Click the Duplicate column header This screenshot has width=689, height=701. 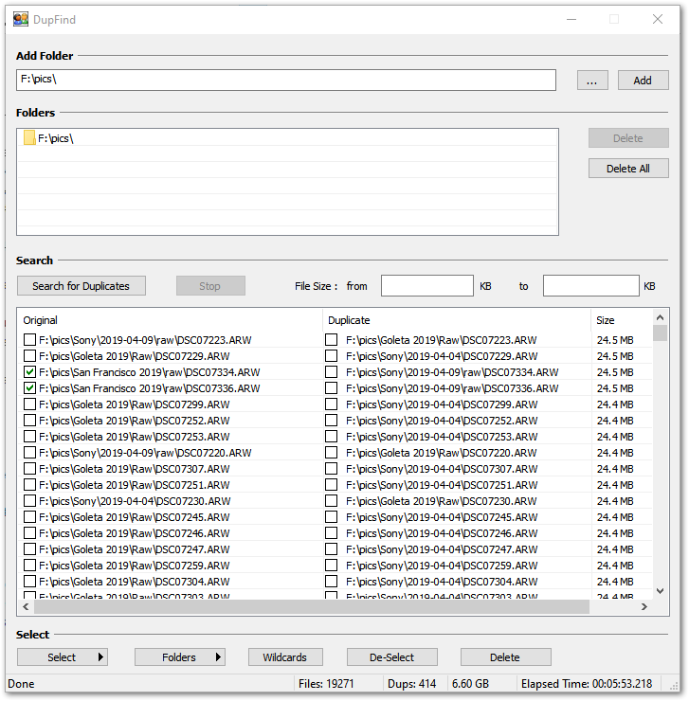457,320
